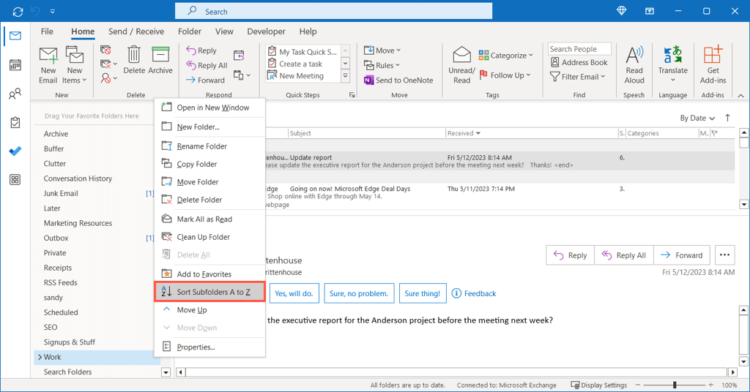Open the Calendar view in left sidebar
The width and height of the screenshot is (750, 392).
(x=15, y=65)
